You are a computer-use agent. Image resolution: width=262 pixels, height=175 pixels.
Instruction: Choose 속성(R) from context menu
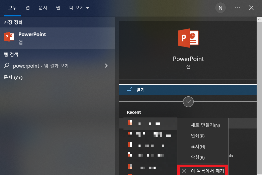click(203, 157)
